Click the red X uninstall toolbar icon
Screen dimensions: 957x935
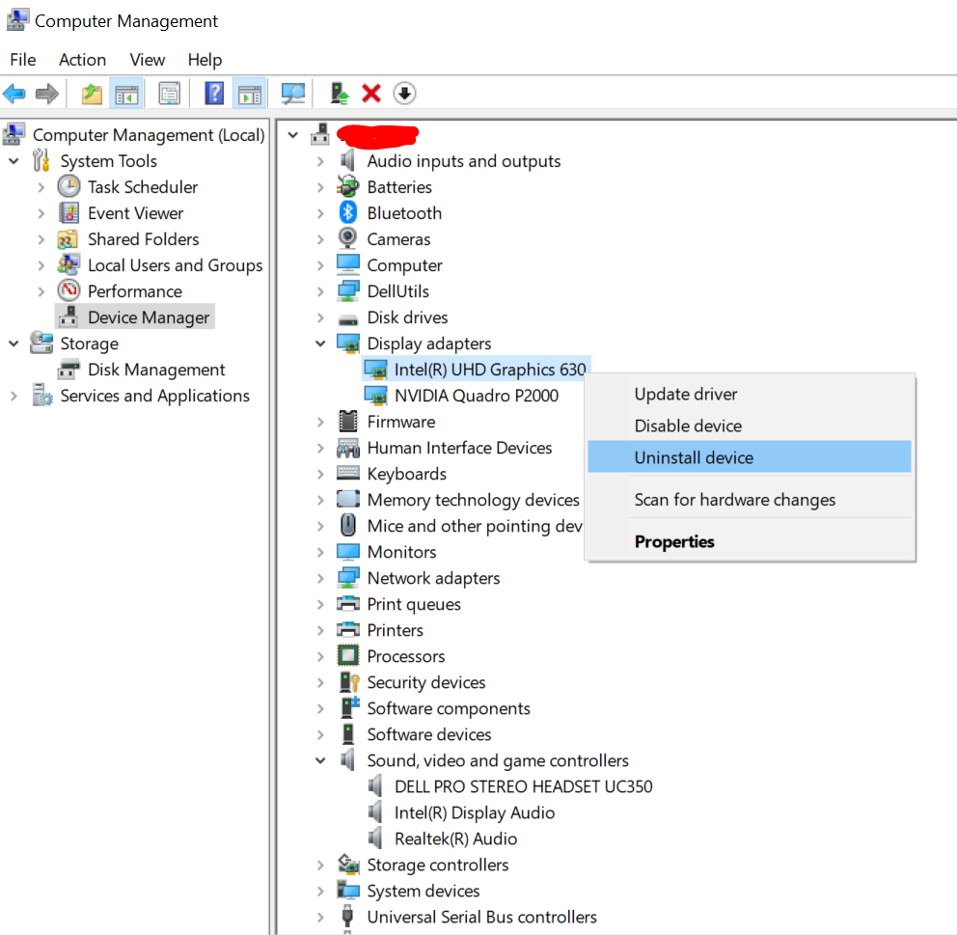[x=371, y=94]
